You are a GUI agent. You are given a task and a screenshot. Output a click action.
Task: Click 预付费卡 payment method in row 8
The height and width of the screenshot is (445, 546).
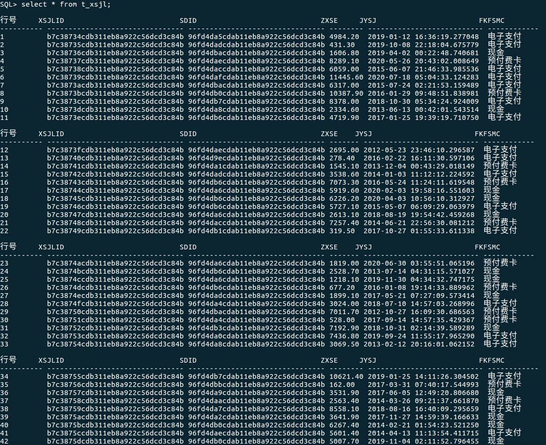[x=504, y=93]
